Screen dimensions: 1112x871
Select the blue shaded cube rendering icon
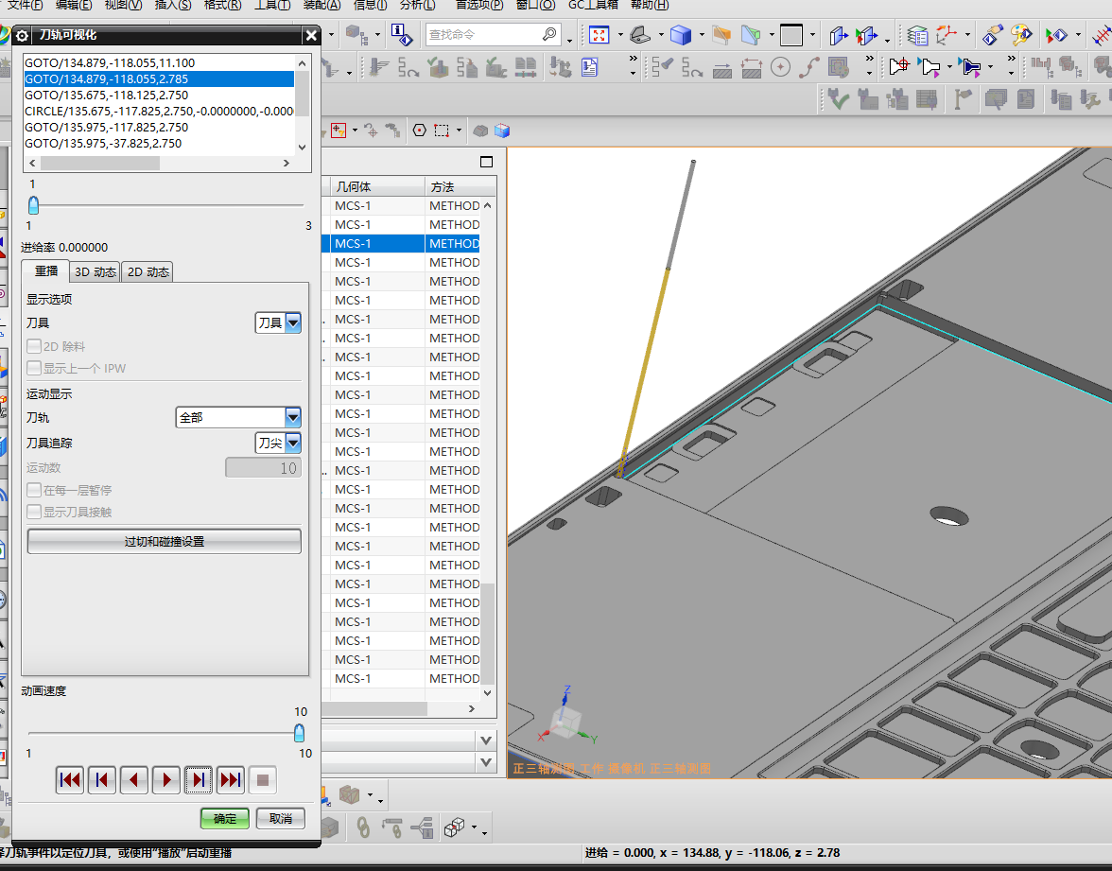680,35
